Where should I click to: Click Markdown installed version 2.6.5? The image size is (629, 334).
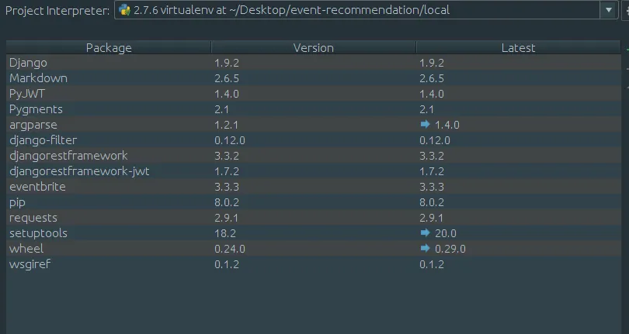[227, 78]
